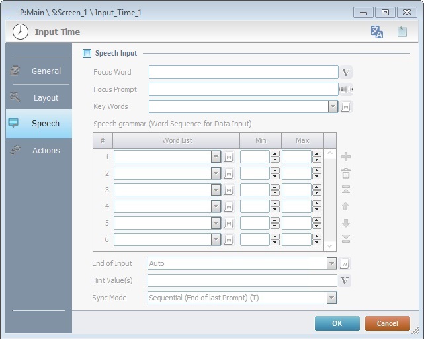This screenshot has height=340, width=424.
Task: Click the clipboard notes icon in header
Action: pyautogui.click(x=402, y=32)
